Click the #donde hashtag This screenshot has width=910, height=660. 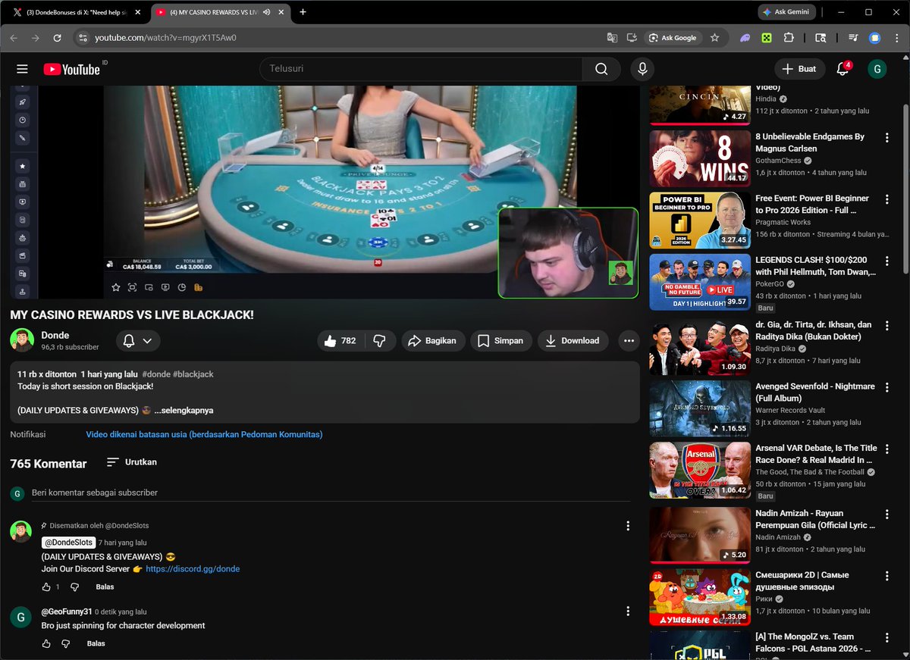[156, 374]
